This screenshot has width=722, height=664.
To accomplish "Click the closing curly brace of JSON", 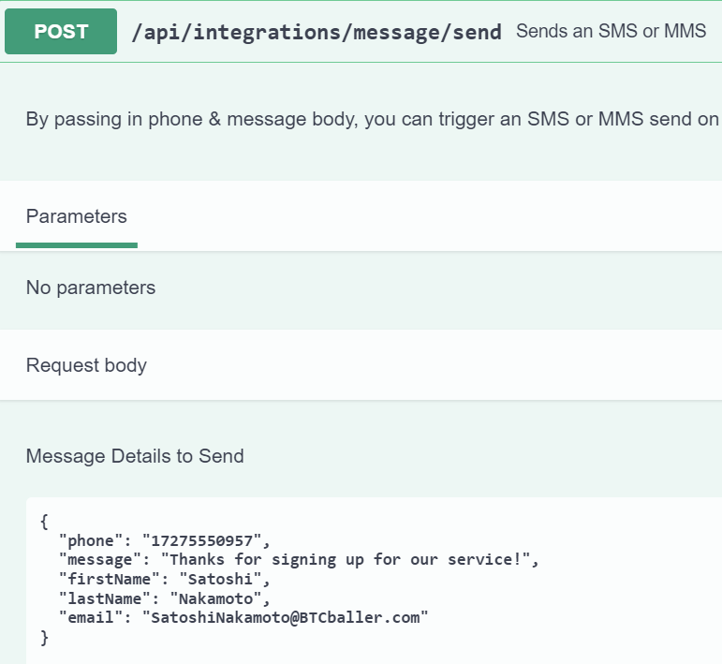I will [x=44, y=638].
